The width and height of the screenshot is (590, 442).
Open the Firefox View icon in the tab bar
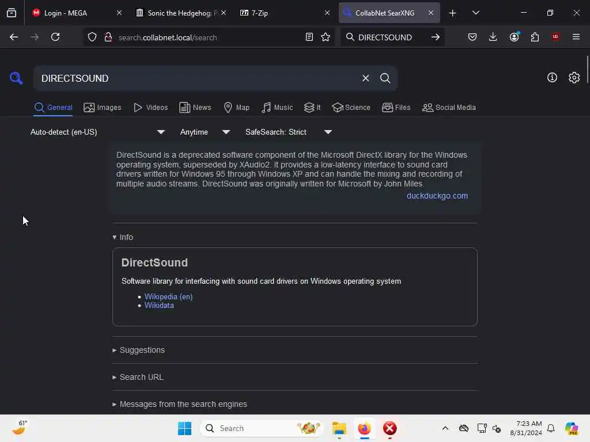tap(12, 13)
